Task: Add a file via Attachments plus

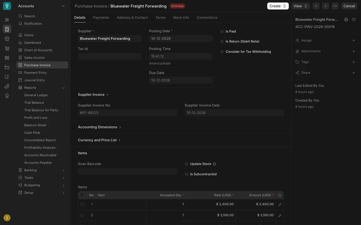Action: (354, 51)
